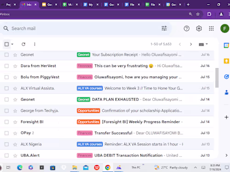This screenshot has width=230, height=172.
Task: Open the Google apps grid
Action: click(x=211, y=28)
